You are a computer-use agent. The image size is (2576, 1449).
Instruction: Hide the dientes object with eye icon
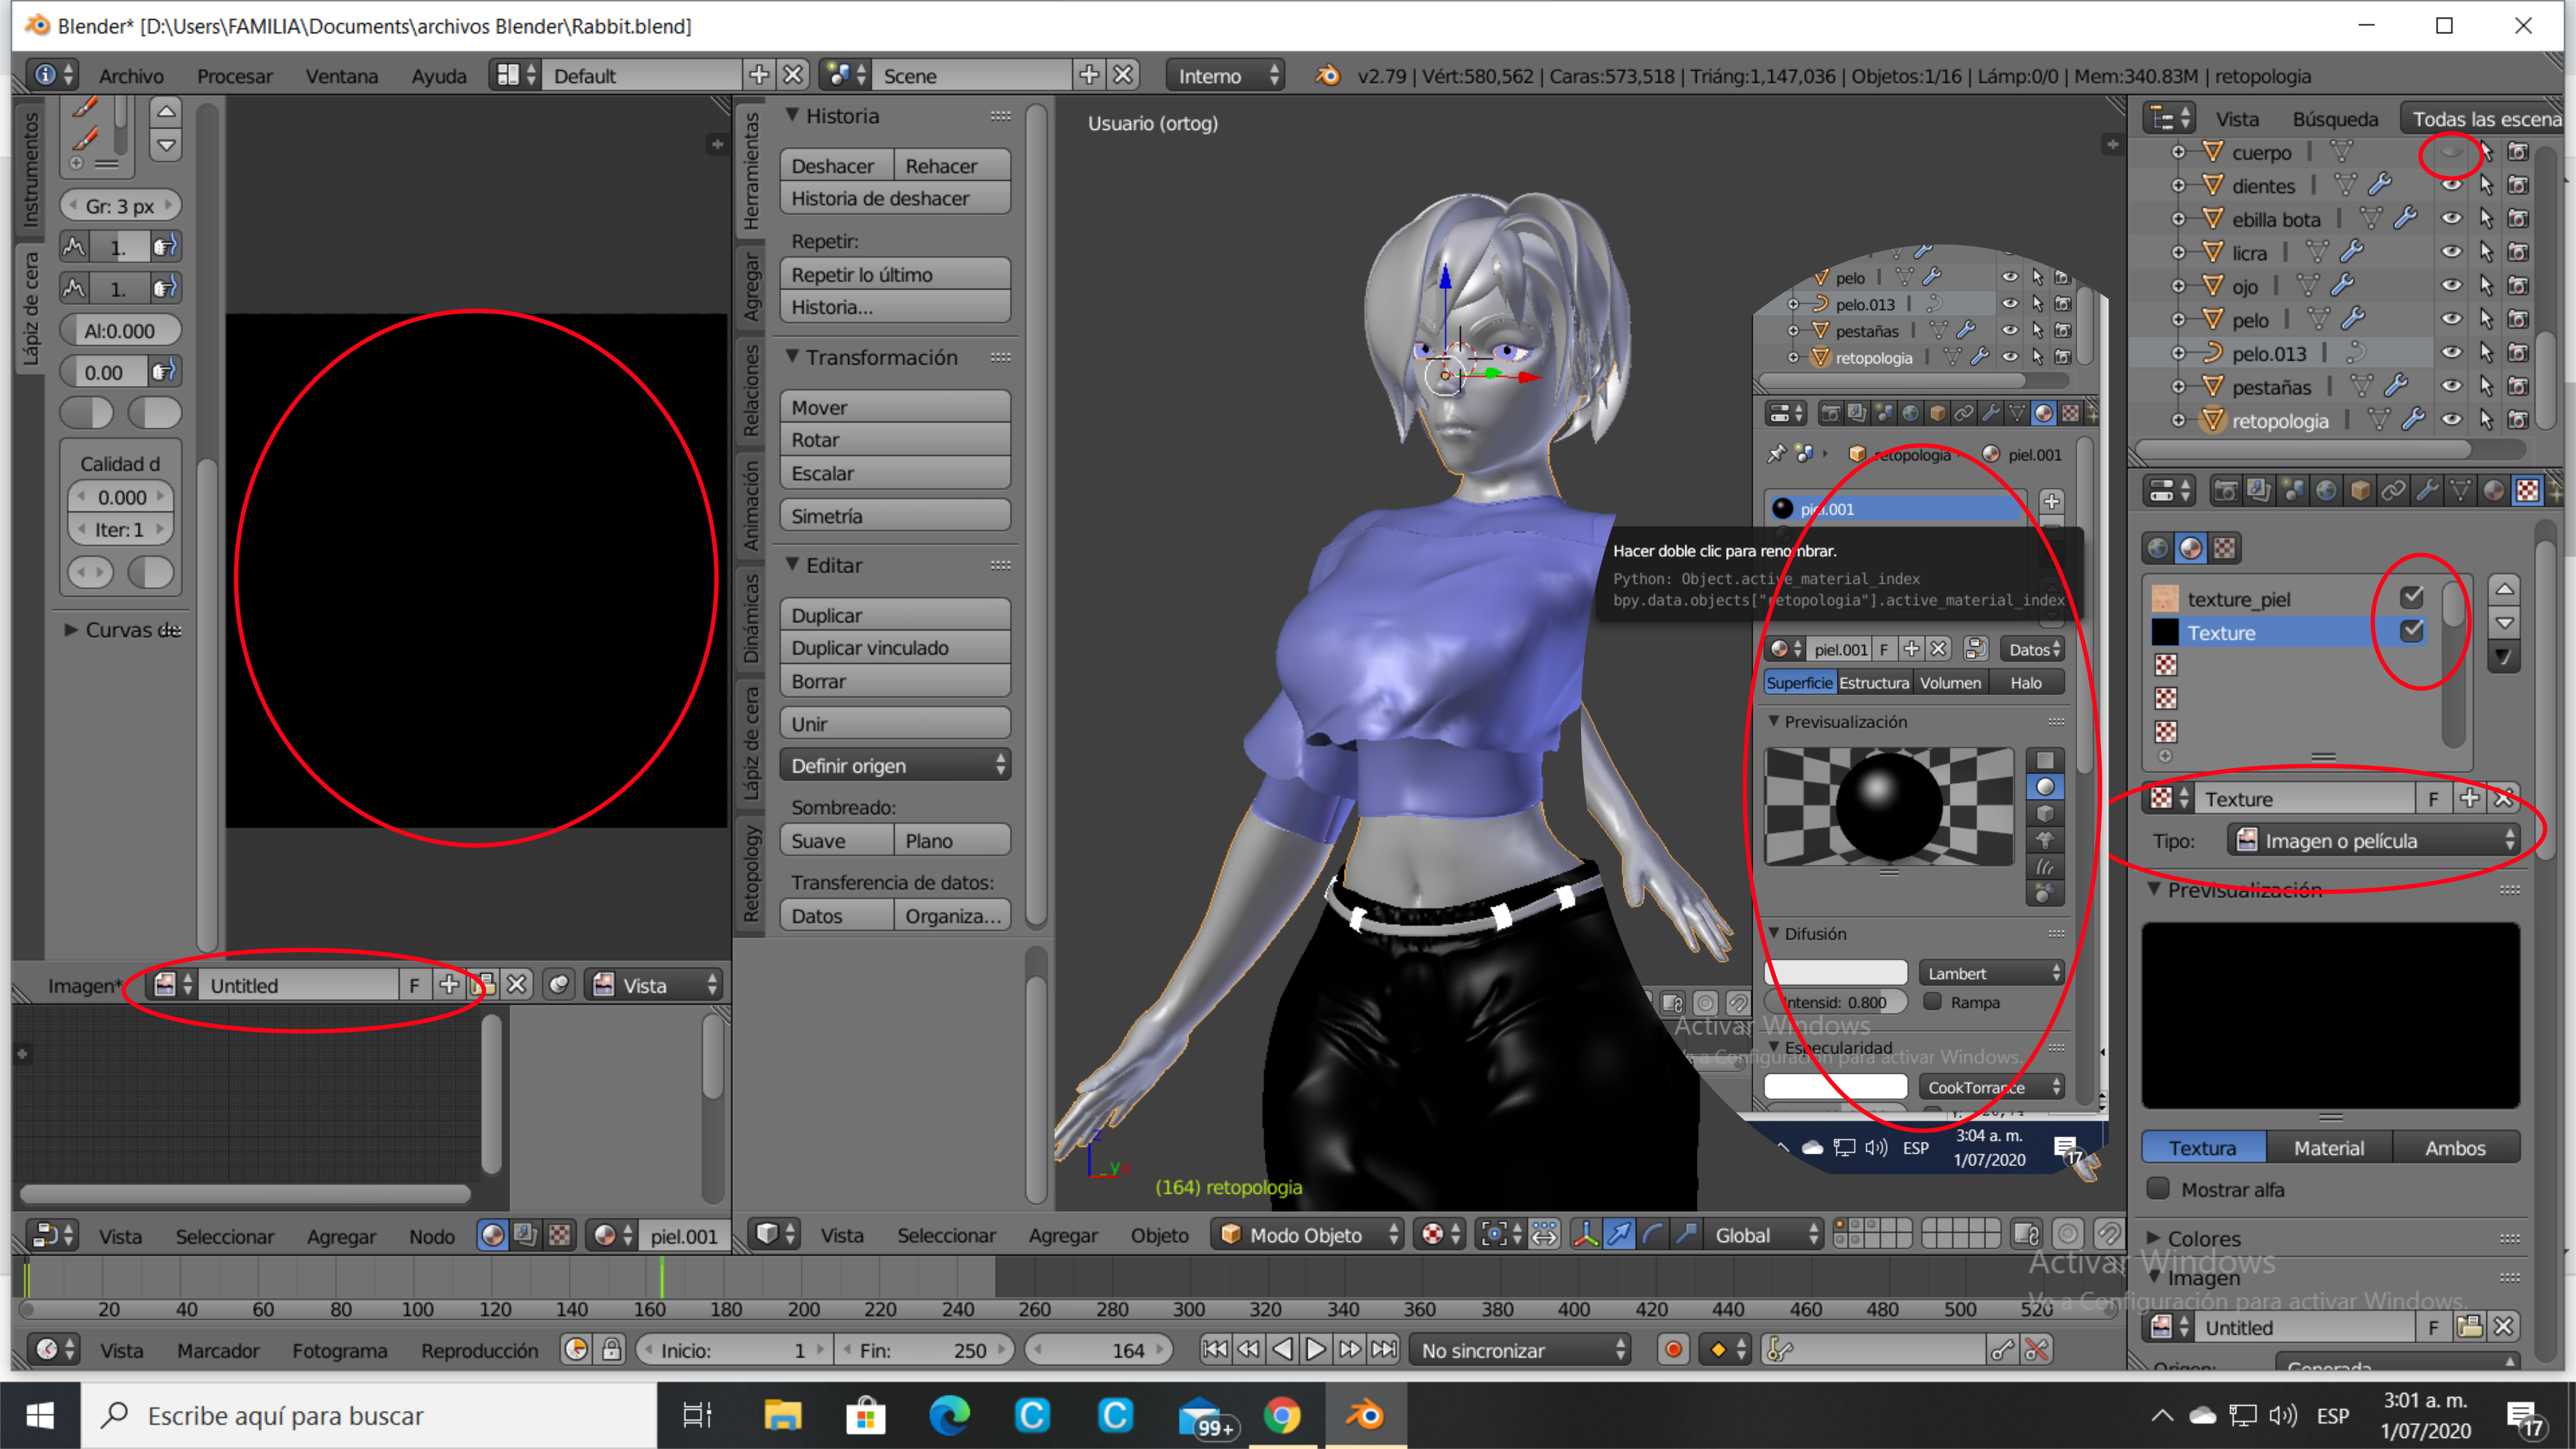[2451, 185]
